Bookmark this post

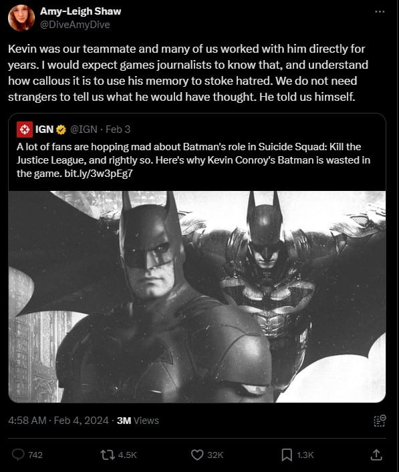[x=287, y=455]
